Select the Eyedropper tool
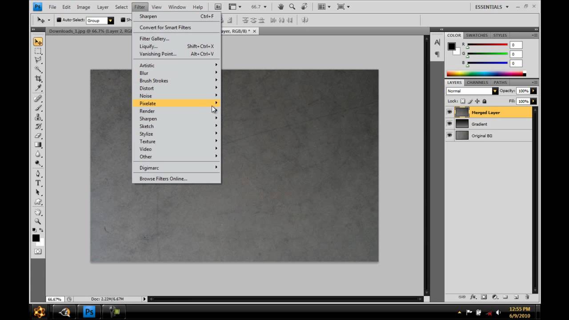The width and height of the screenshot is (569, 320). point(38,88)
